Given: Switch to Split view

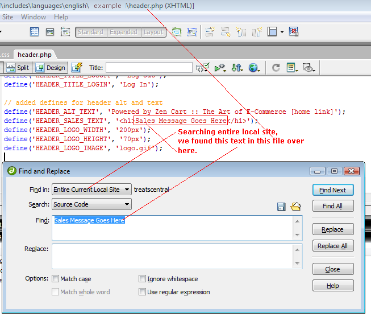Looking at the screenshot, I should (x=18, y=68).
